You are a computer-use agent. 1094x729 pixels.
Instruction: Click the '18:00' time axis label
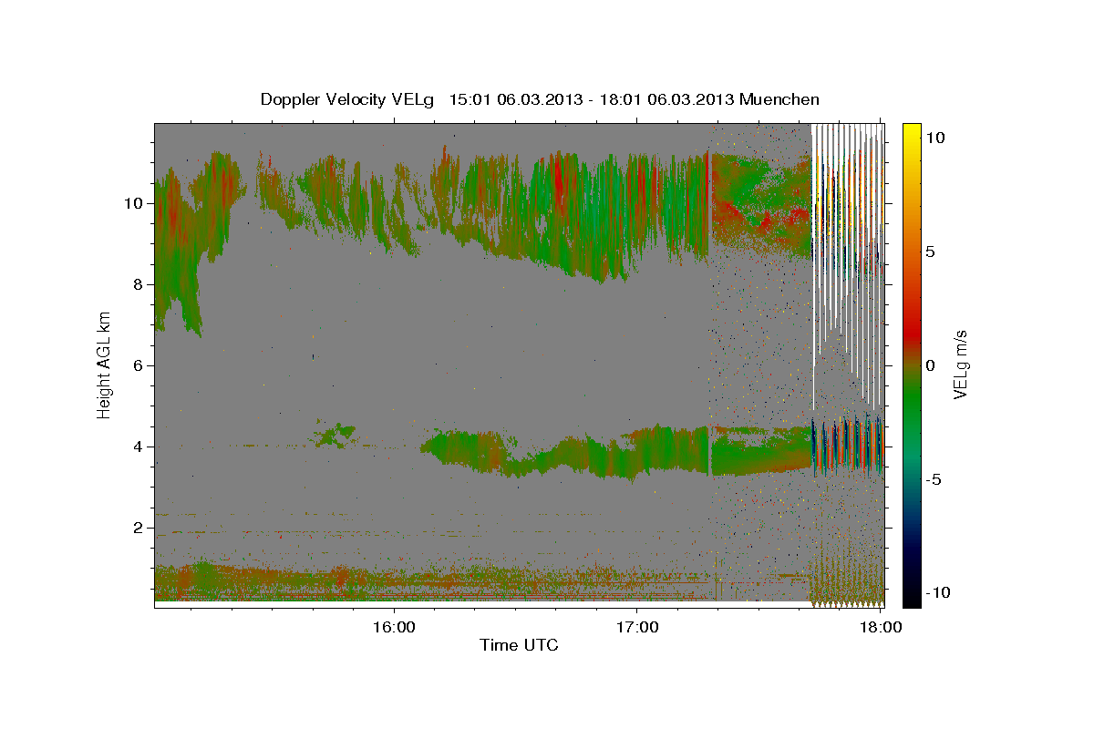[880, 627]
